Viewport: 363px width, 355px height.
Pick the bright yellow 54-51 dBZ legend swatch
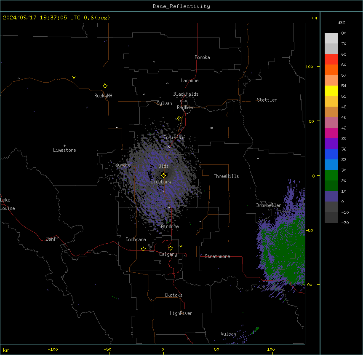pos(331,91)
